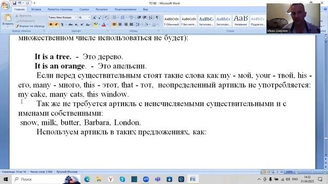This screenshot has height=184, width=328.
Task: Justify the text
Action: point(131,25)
